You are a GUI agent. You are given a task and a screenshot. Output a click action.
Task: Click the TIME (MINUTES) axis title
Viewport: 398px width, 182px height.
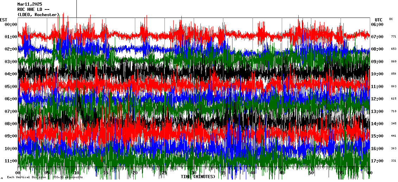(198, 177)
